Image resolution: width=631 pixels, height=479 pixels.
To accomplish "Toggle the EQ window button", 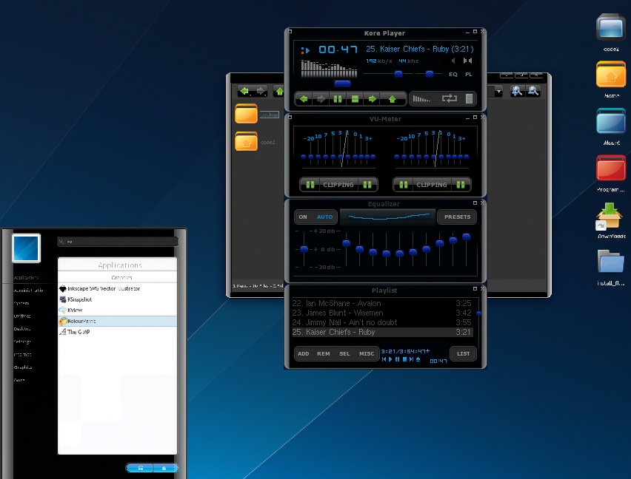I will tap(453, 74).
